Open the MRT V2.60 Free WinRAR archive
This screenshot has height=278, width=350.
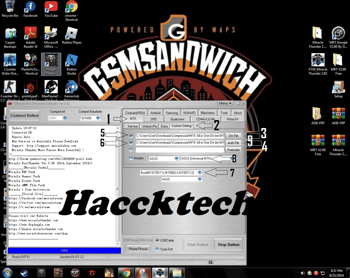pyautogui.click(x=318, y=145)
